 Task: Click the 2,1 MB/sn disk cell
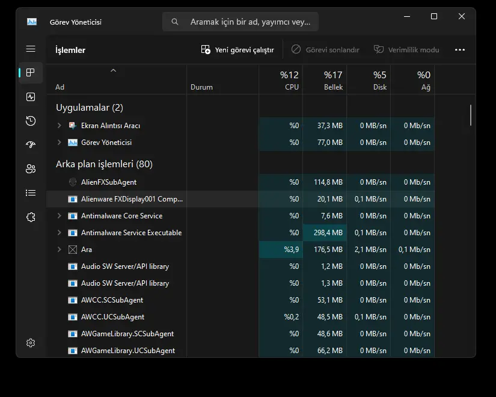pos(369,250)
